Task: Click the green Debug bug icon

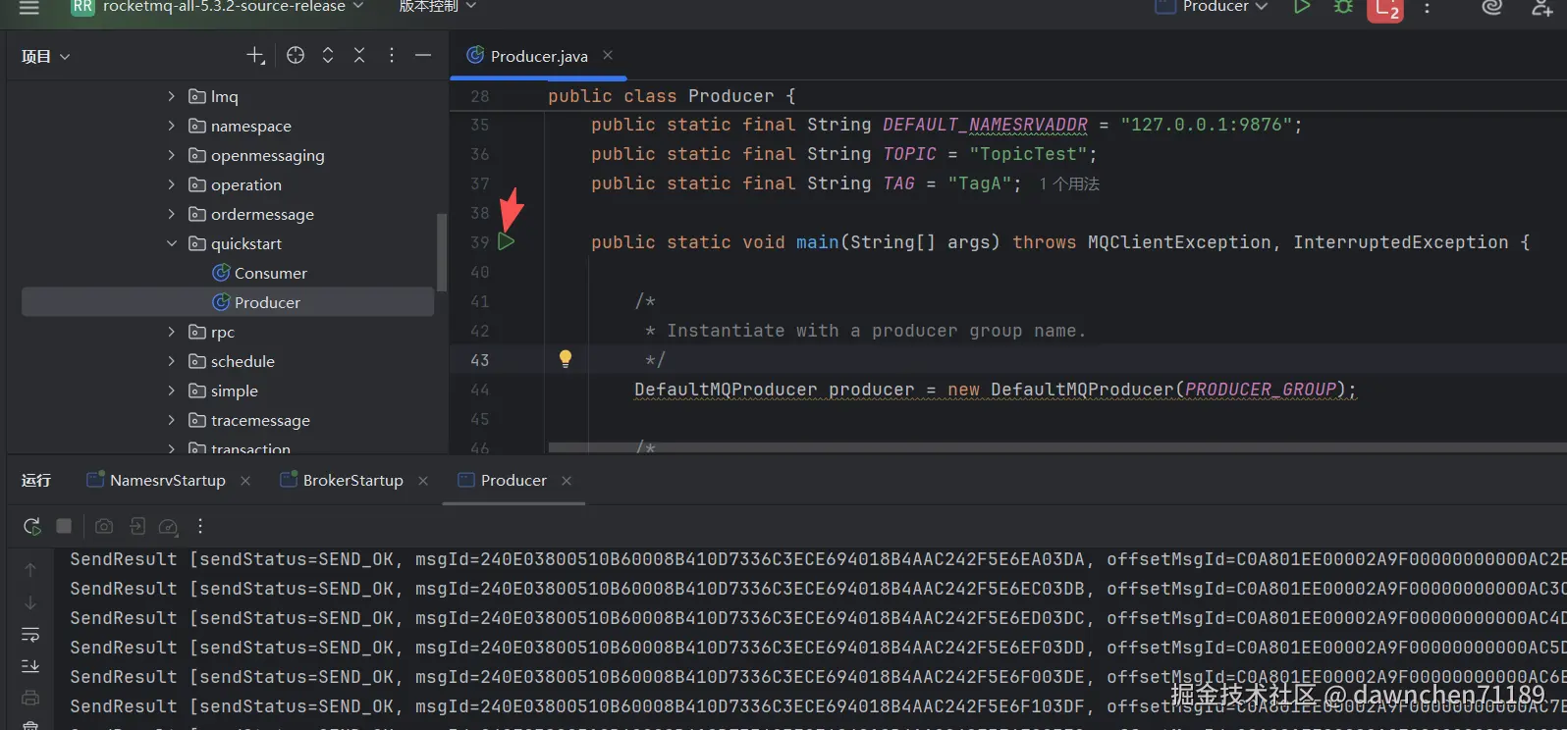Action: [x=1343, y=7]
